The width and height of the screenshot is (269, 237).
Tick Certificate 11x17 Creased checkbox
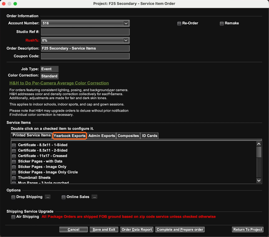tap(14, 156)
